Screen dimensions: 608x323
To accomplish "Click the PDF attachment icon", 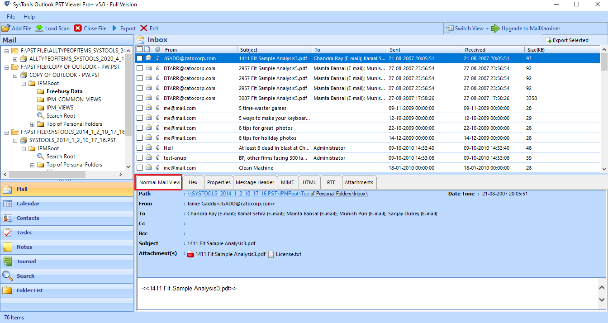I will click(x=190, y=254).
